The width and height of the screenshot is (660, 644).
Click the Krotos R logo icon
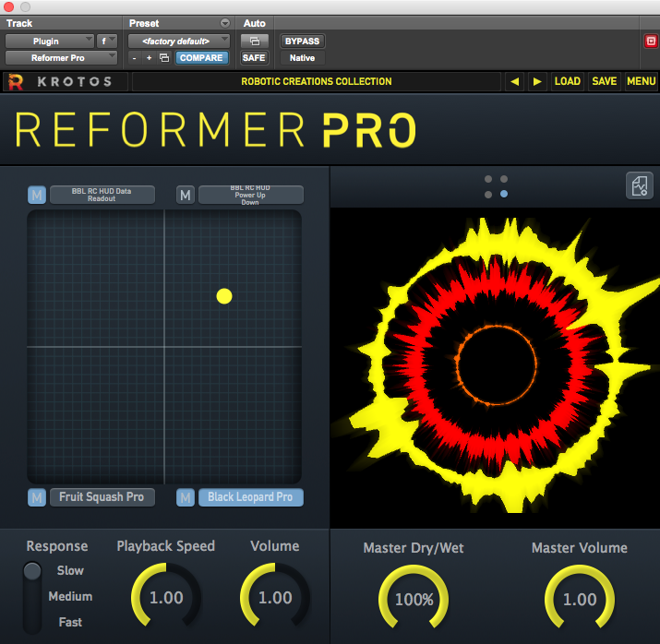point(16,81)
